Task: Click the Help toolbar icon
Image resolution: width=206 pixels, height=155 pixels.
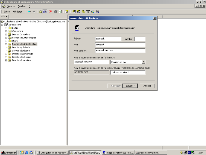Action: tap(66, 12)
